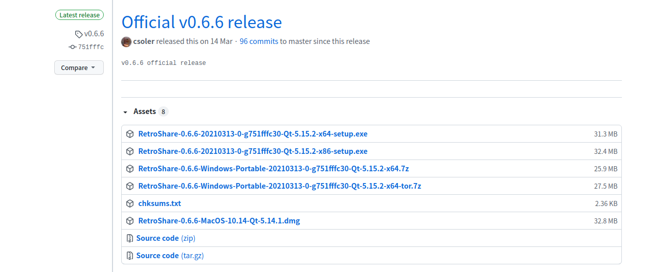
Task: Click package icon next to chksums.txt
Action: point(130,203)
